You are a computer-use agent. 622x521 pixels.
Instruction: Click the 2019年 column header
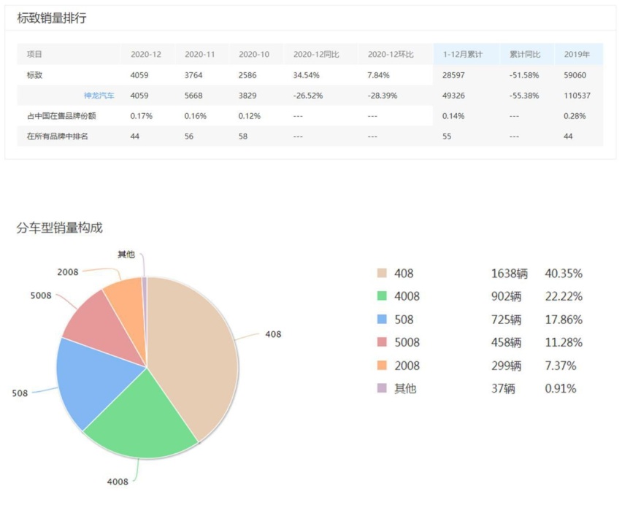pyautogui.click(x=577, y=54)
